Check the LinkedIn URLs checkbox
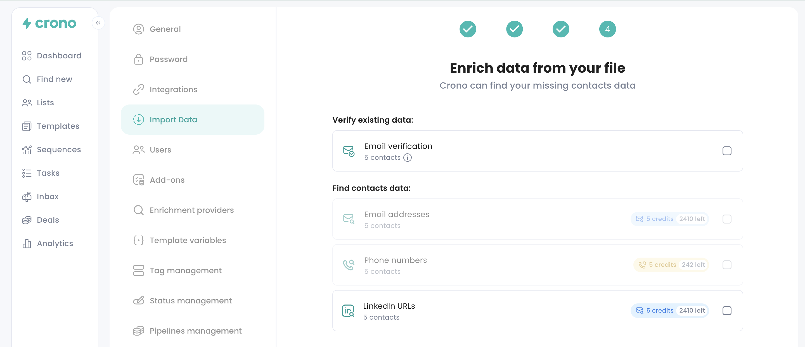Viewport: 805px width, 347px height. (726, 310)
